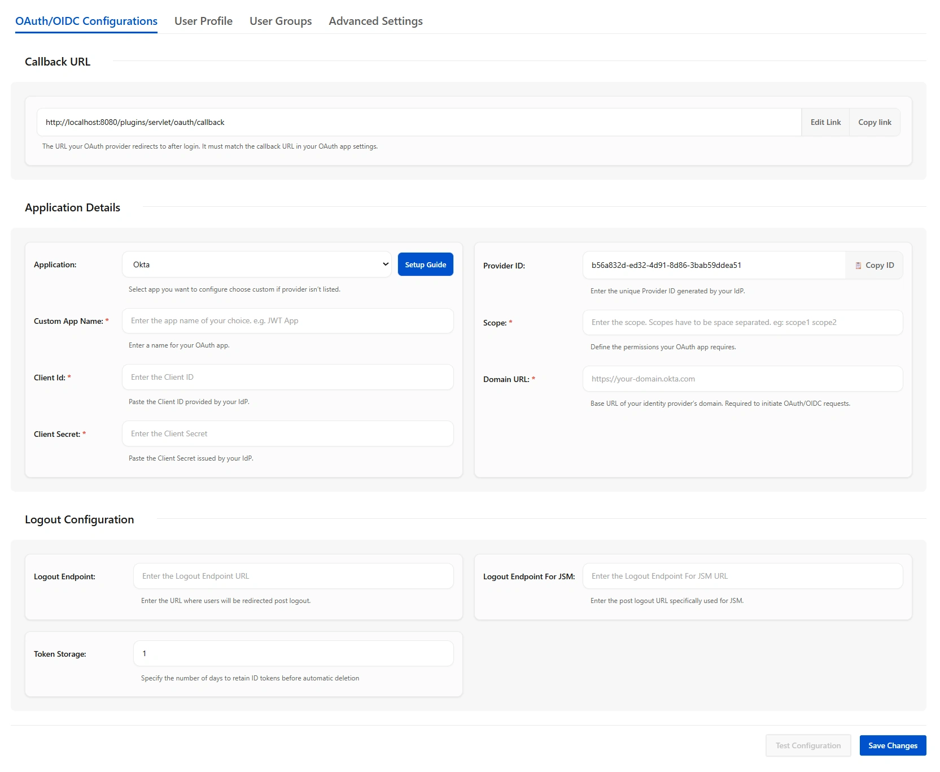The image size is (940, 772).
Task: Go to the Advanced Settings tab
Action: coord(375,21)
